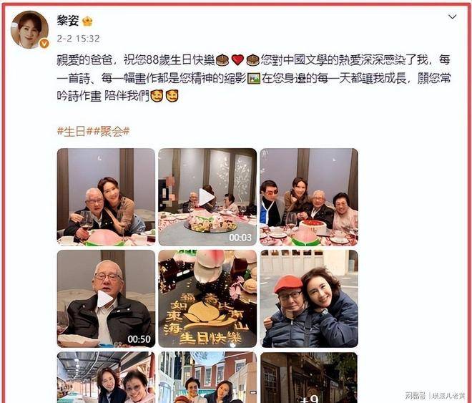This screenshot has height=403, width=472.
Task: Click the 00:50 video duration label
Action: coord(139,339)
